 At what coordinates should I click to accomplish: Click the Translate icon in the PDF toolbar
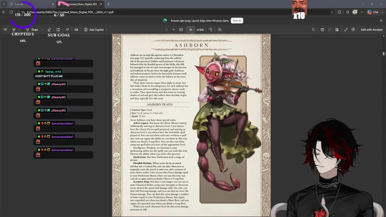pyautogui.click(x=76, y=30)
